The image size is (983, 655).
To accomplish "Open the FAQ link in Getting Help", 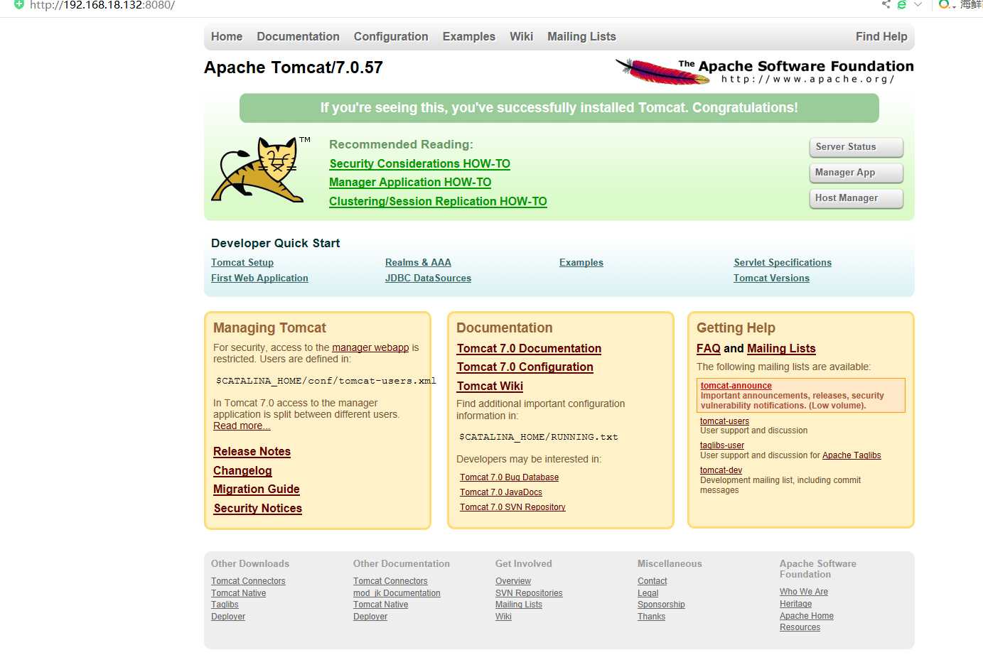I will click(x=709, y=349).
